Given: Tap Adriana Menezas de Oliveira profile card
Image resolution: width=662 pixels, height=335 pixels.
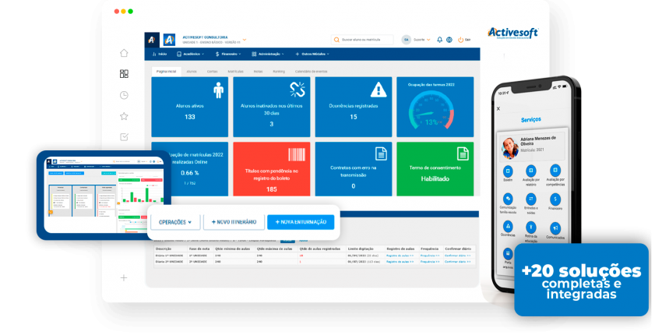Looking at the screenshot, I should [x=533, y=146].
